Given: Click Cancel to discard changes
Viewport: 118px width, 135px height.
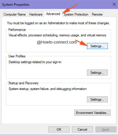Looking at the screenshot, I should click(82, 130).
